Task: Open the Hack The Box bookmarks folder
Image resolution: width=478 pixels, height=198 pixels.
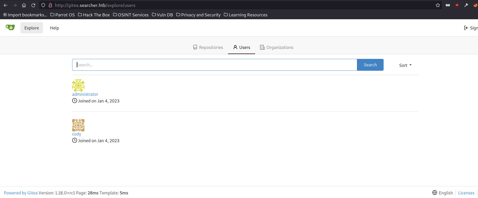Action: 94,15
